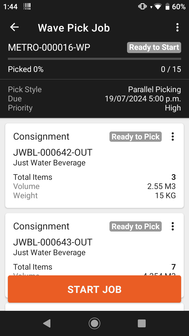This screenshot has height=336, width=189.
Task: Tap the barcode scanner status icon
Action: point(27,7)
